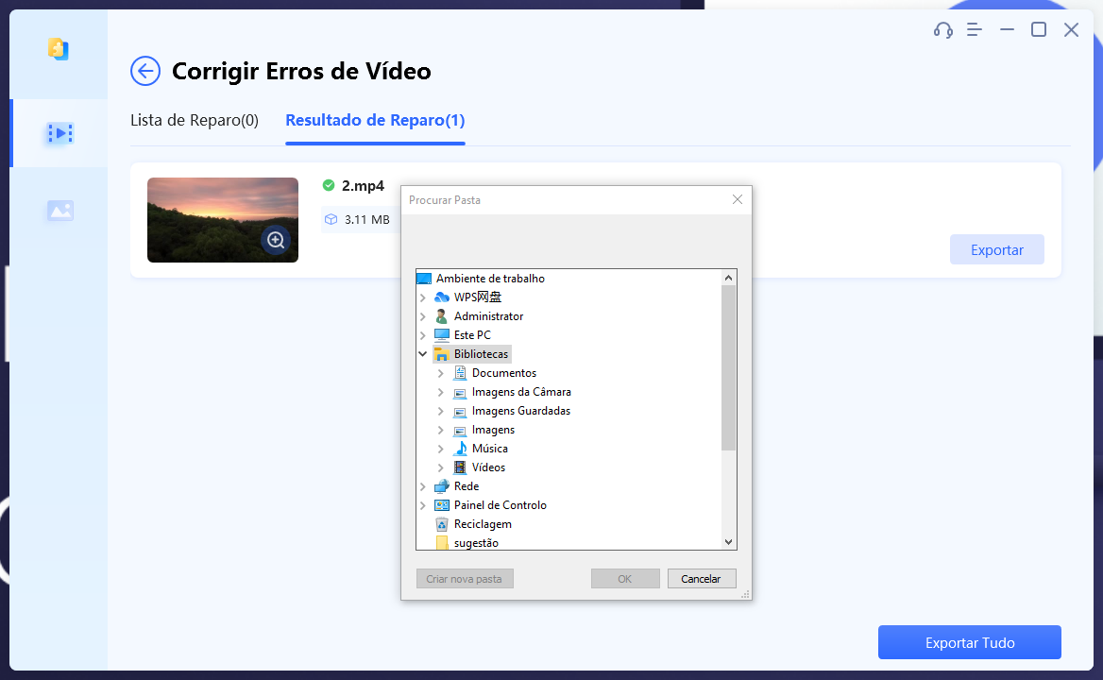This screenshot has width=1103, height=680.
Task: Confirm with the OK button
Action: click(624, 579)
